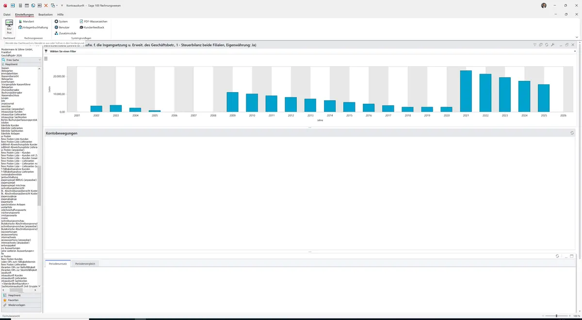
Task: Switch to the Periodenvergleich tab
Action: pyautogui.click(x=85, y=263)
